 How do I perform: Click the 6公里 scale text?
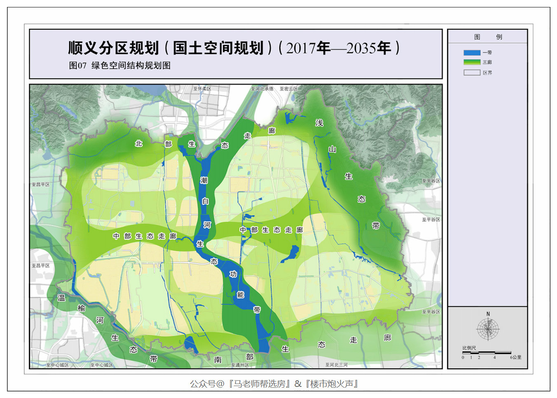[516, 357]
